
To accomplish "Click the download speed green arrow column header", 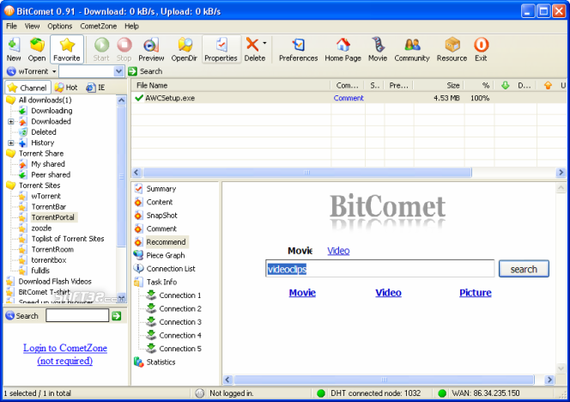I will 506,86.
